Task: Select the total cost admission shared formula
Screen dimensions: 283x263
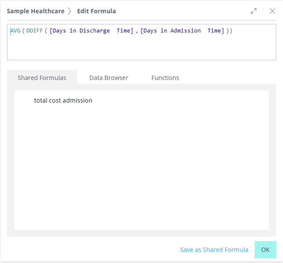Action: [63, 100]
